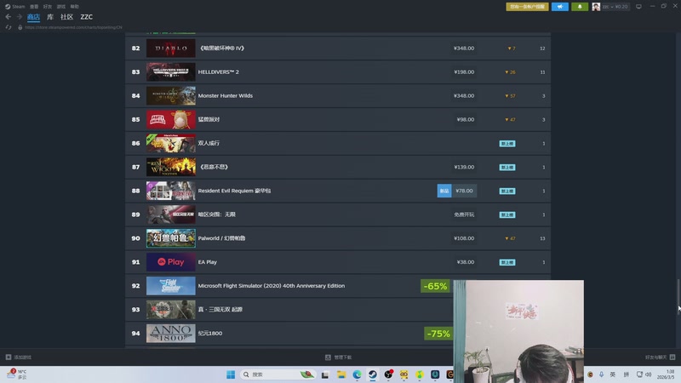Click the weather widget on taskbar
This screenshot has height=383, width=681.
coord(17,374)
